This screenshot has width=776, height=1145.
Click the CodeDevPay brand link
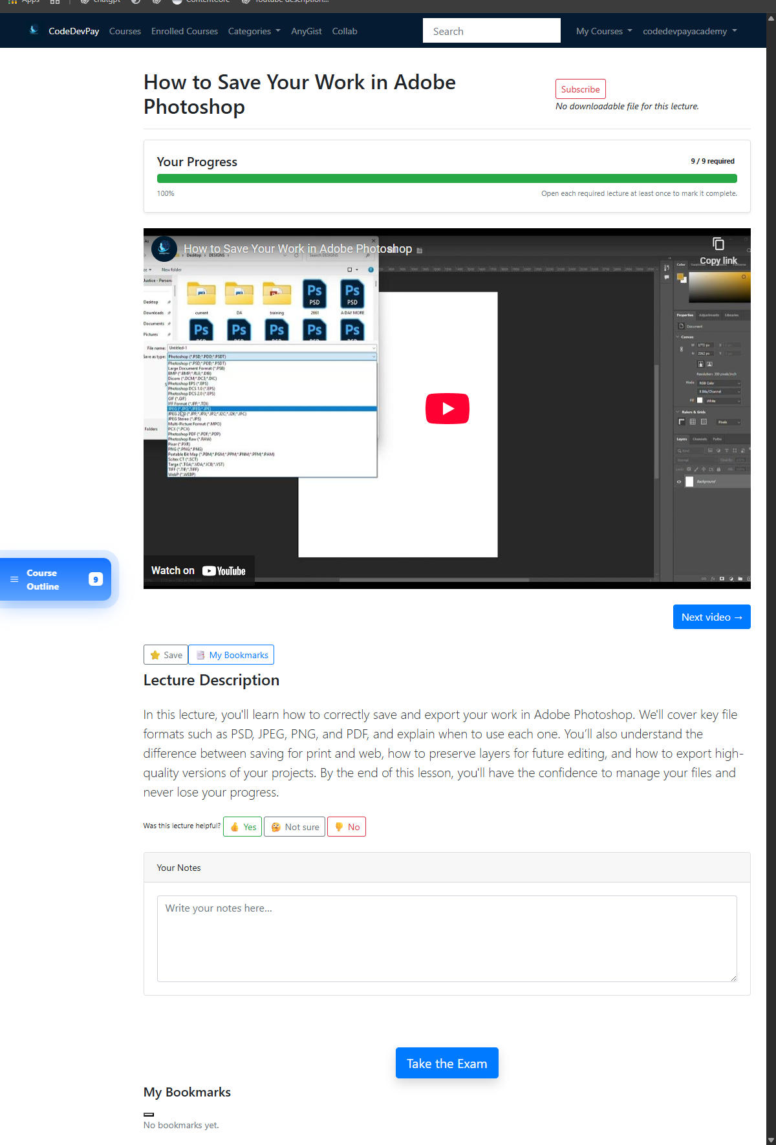74,31
